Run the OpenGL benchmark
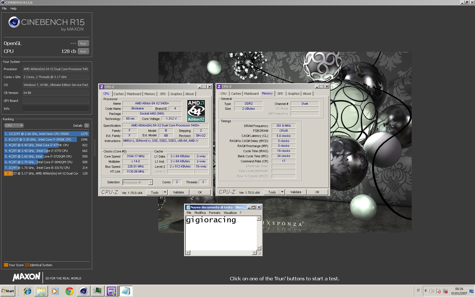 pos(83,44)
